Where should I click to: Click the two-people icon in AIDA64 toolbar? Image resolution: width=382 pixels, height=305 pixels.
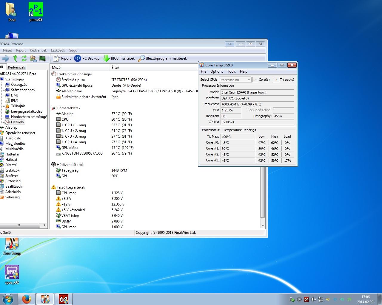(33, 58)
